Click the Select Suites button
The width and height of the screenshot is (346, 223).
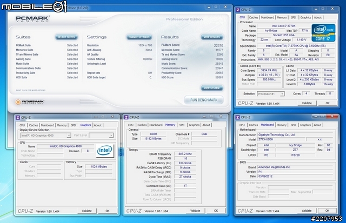click(66, 37)
